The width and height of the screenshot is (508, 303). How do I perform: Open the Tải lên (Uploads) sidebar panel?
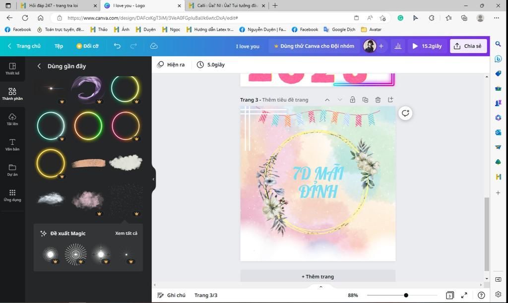[12, 119]
